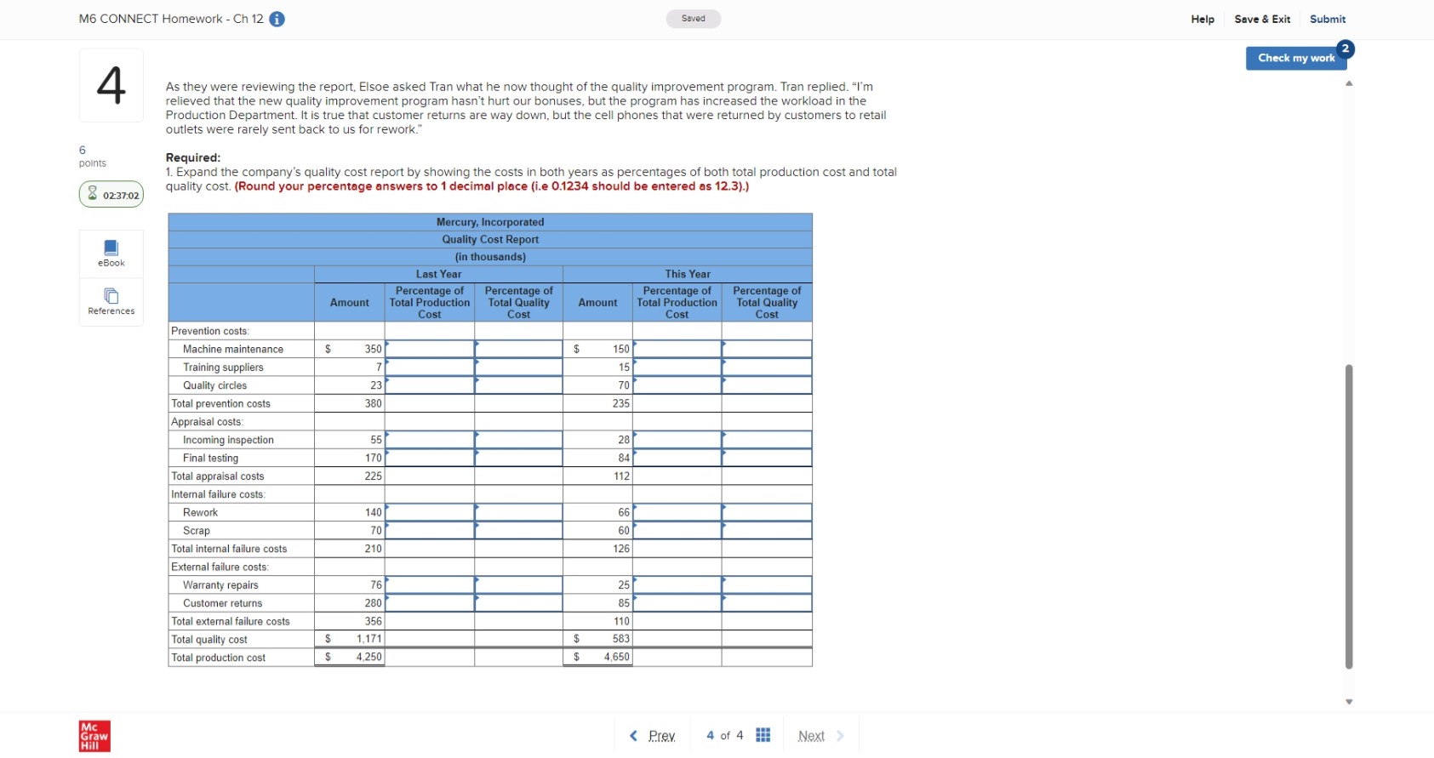Select This Year quality cost cell for Training suppliers
1434x758 pixels.
767,367
